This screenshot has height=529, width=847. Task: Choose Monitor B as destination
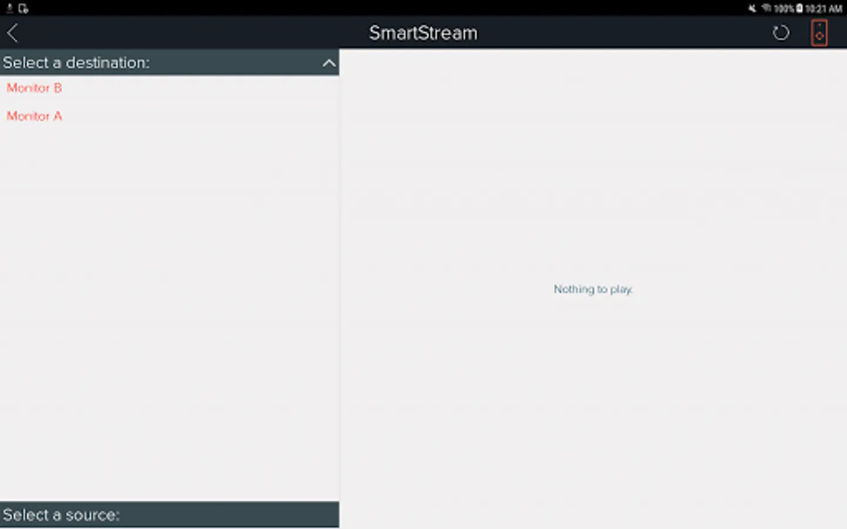click(x=34, y=88)
